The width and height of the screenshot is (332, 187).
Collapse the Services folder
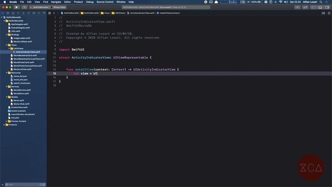coord(7,87)
